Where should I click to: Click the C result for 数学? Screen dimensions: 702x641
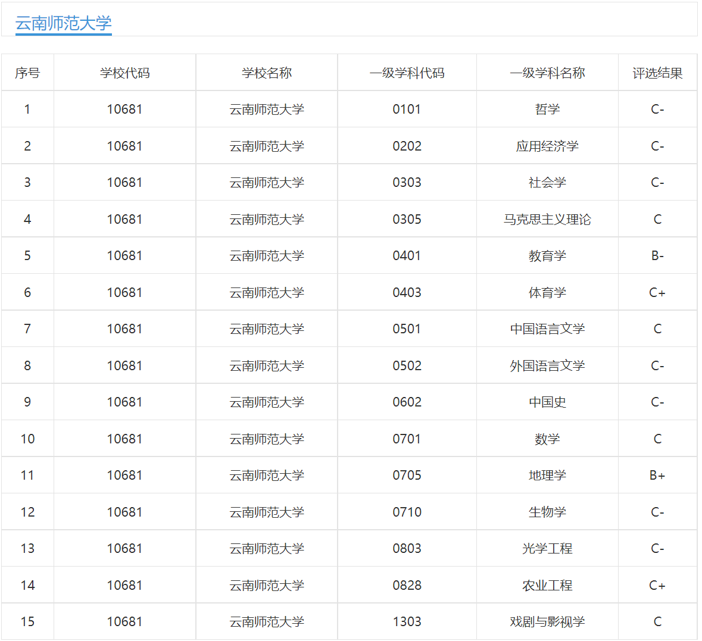click(657, 439)
